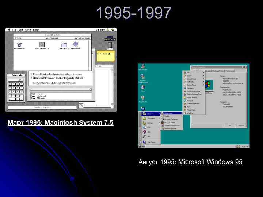Expand Programs in the Start menu
The image size is (263, 197).
pyautogui.click(x=151, y=114)
